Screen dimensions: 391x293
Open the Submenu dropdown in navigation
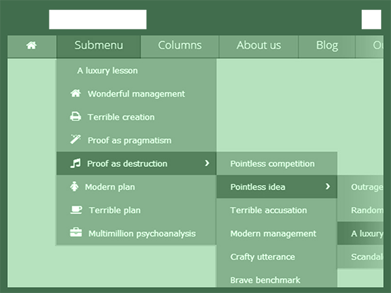coord(98,46)
